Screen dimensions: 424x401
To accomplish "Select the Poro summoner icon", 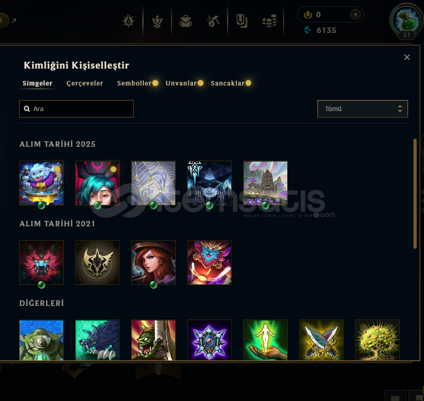I will point(41,183).
